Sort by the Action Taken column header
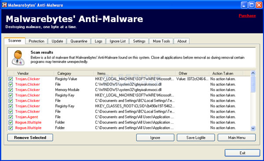 click(226, 73)
